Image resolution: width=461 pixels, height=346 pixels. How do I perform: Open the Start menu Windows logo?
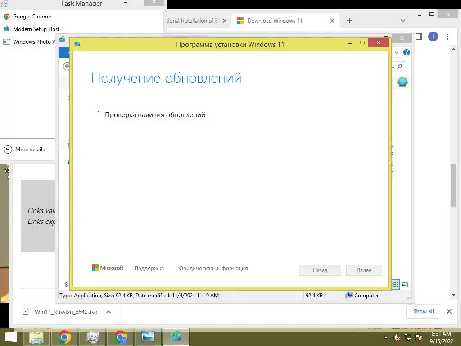click(x=11, y=337)
